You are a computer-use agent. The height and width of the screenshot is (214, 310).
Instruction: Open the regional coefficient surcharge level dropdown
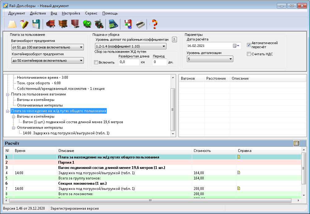tap(131, 46)
